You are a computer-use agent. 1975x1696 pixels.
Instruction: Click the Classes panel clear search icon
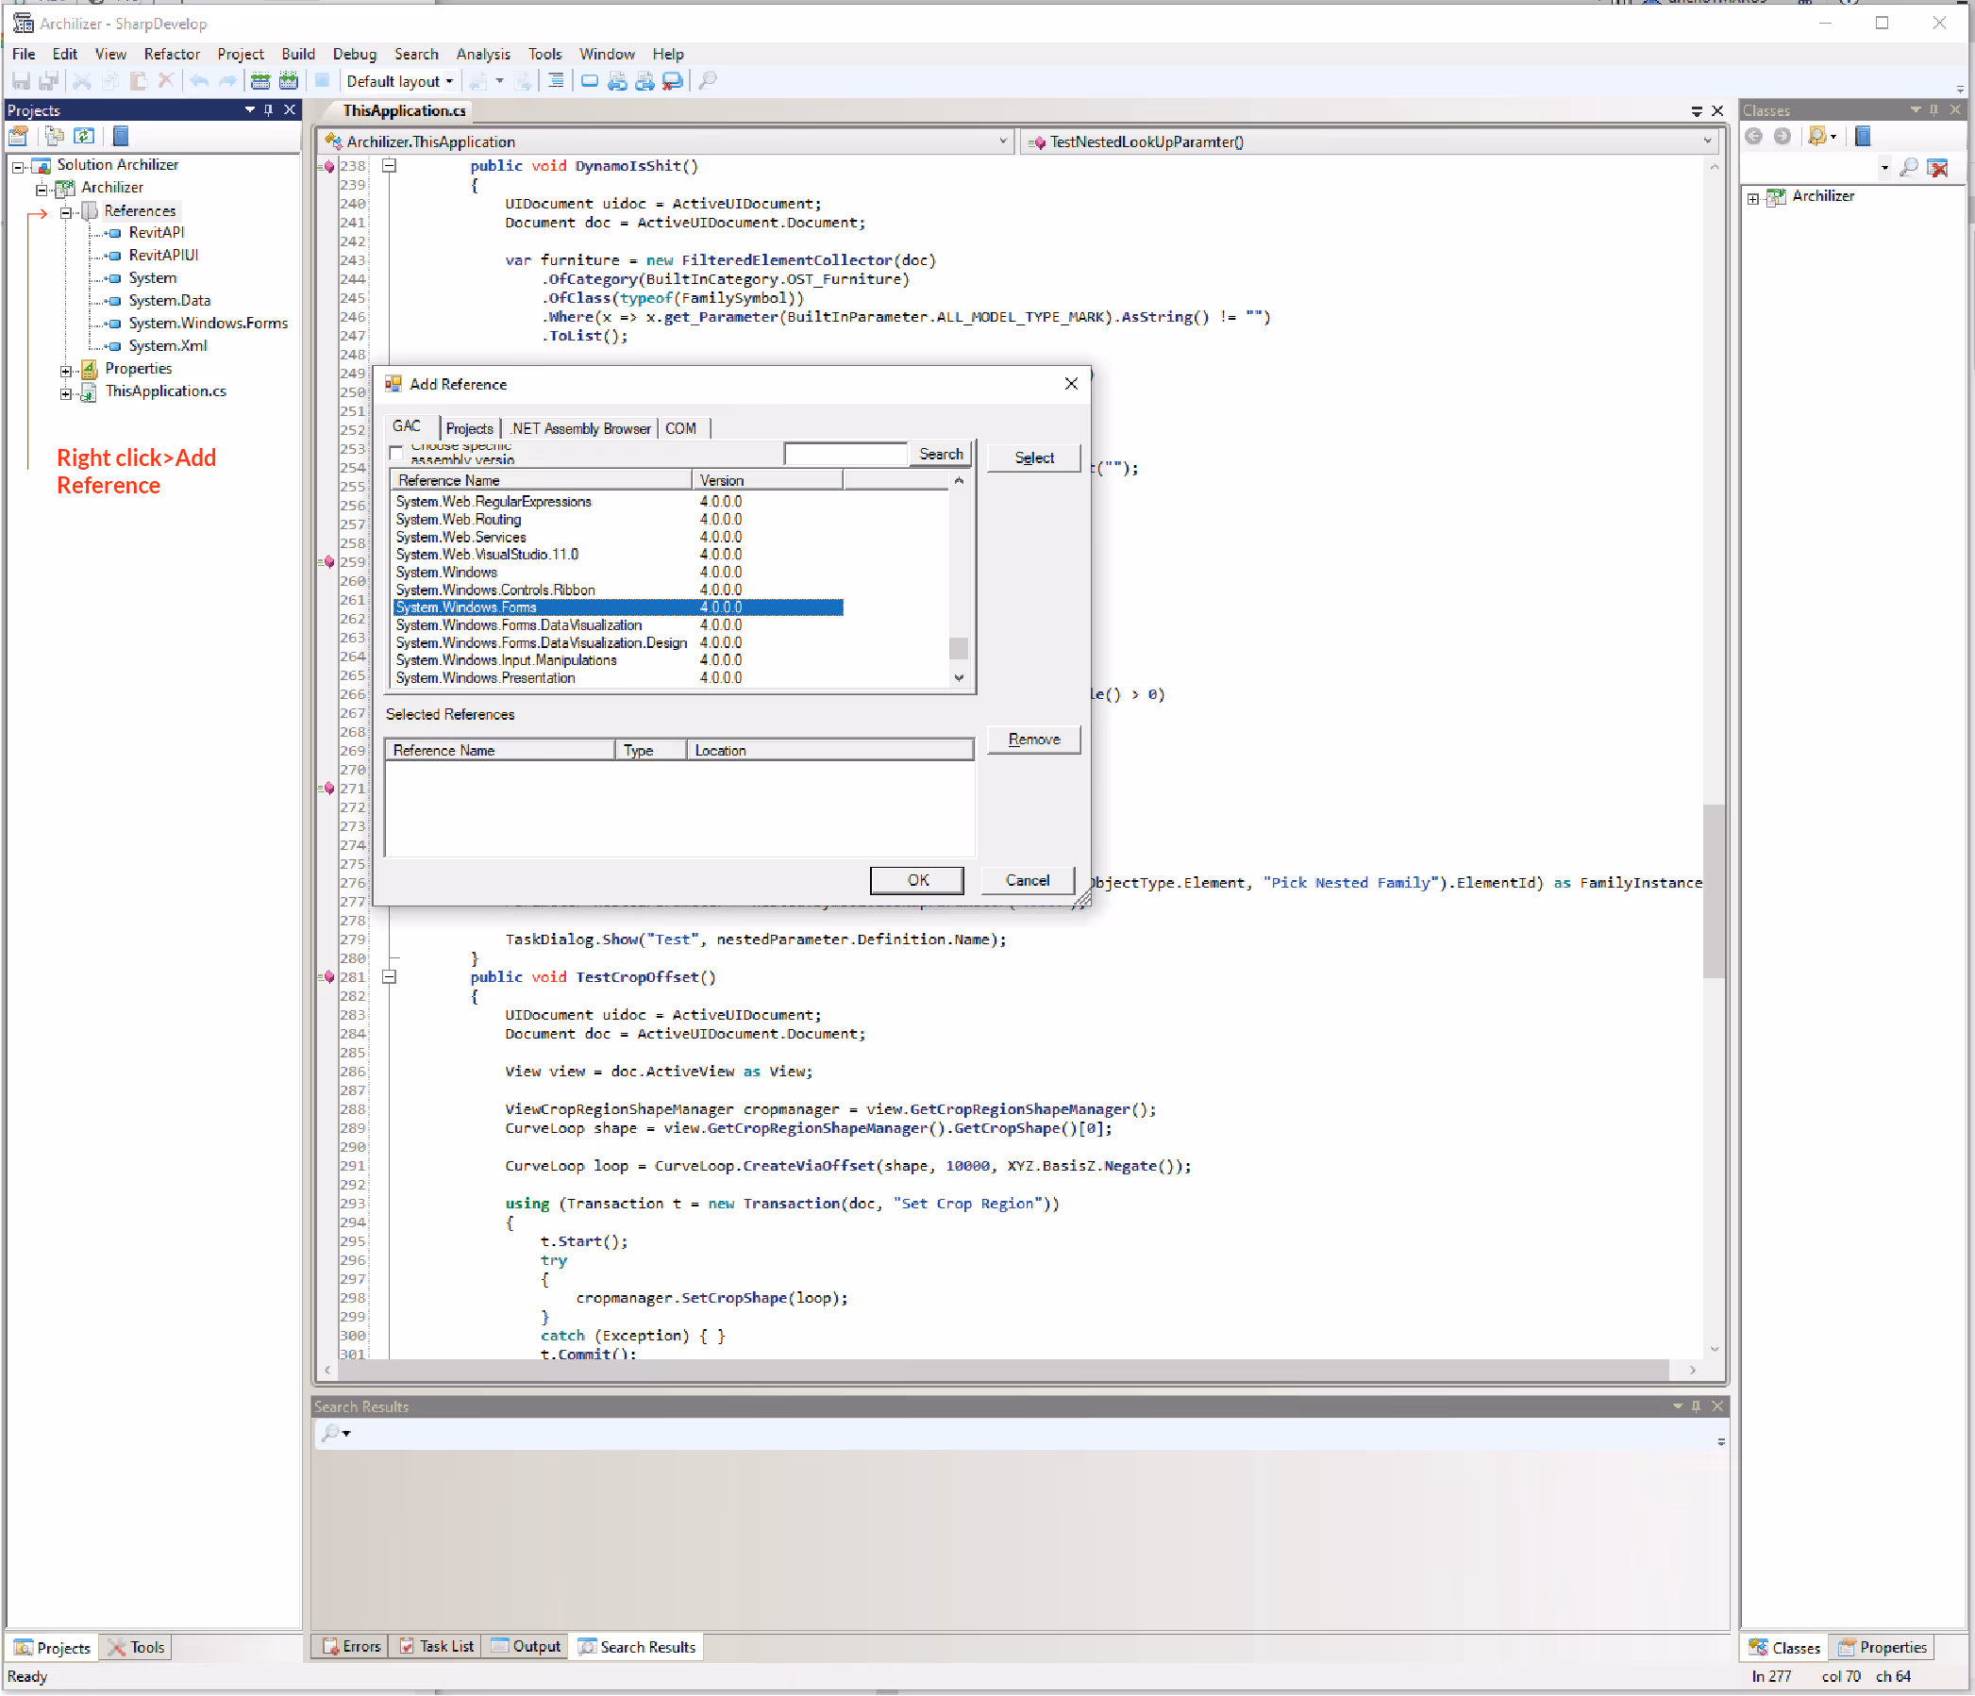(1938, 168)
